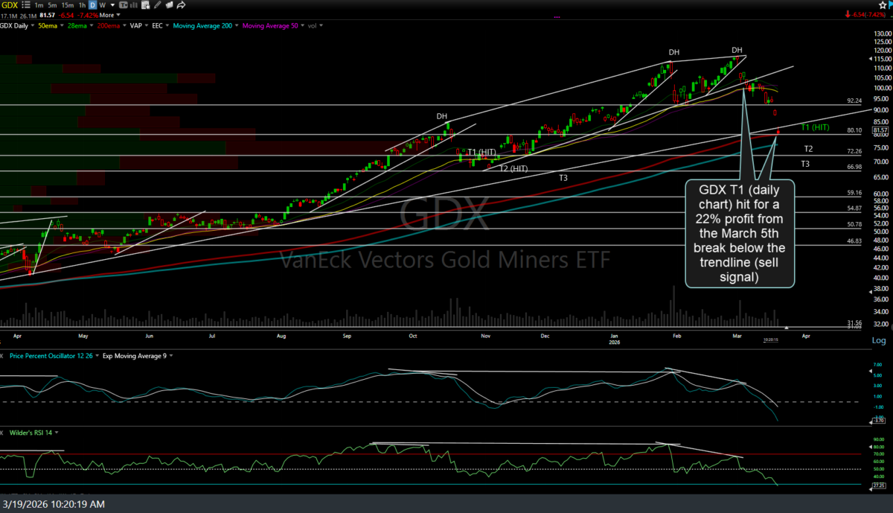The height and width of the screenshot is (513, 893).
Task: Select the 1h timeframe
Action: tap(82, 5)
